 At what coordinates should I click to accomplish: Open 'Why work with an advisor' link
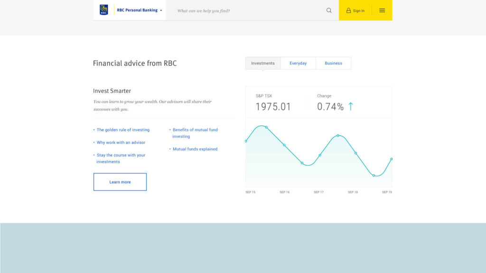pos(121,143)
